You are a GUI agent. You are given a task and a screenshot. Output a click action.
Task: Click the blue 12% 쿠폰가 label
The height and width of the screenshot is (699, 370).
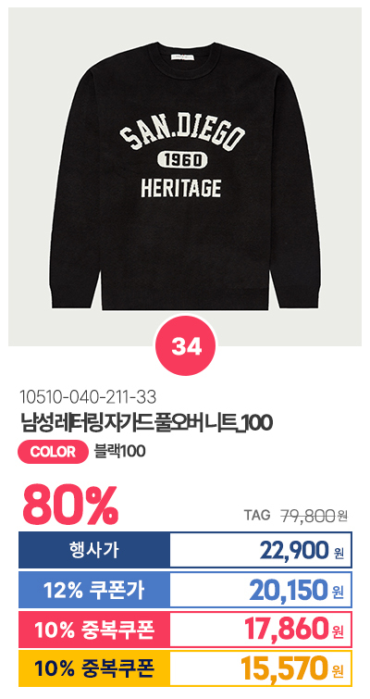(x=94, y=590)
